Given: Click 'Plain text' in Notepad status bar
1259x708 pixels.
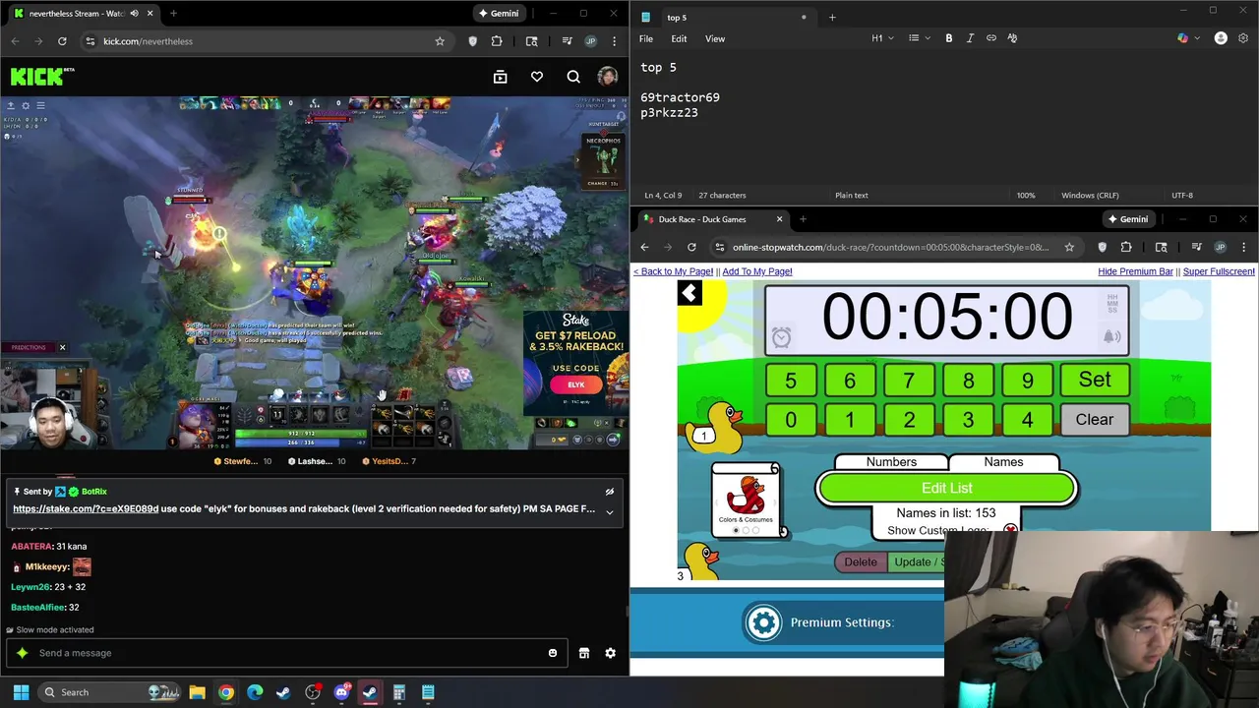Looking at the screenshot, I should coord(852,195).
